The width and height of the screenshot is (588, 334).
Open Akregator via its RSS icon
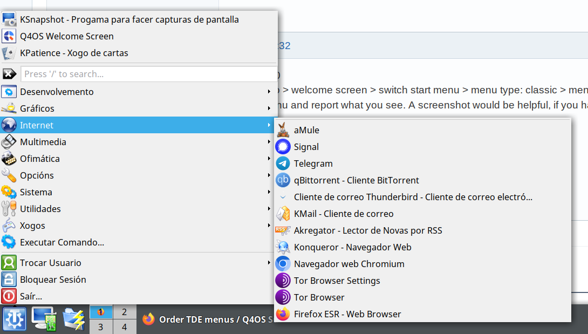coord(283,230)
